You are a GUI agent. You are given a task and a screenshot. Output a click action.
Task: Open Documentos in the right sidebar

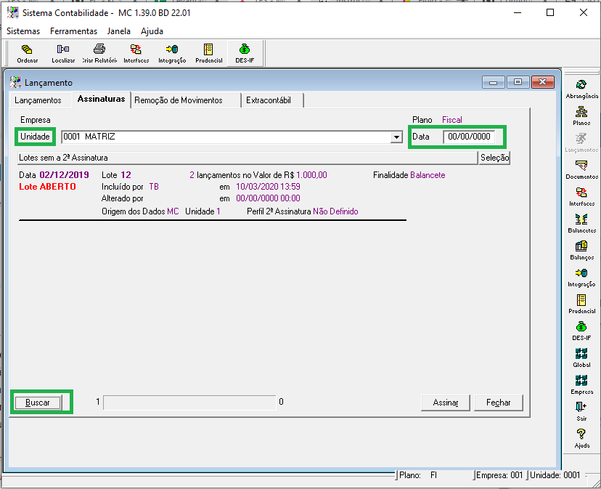coord(581,169)
